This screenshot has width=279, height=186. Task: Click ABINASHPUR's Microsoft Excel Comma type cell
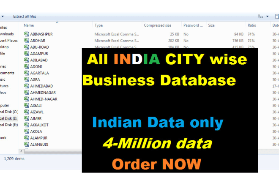(117, 34)
